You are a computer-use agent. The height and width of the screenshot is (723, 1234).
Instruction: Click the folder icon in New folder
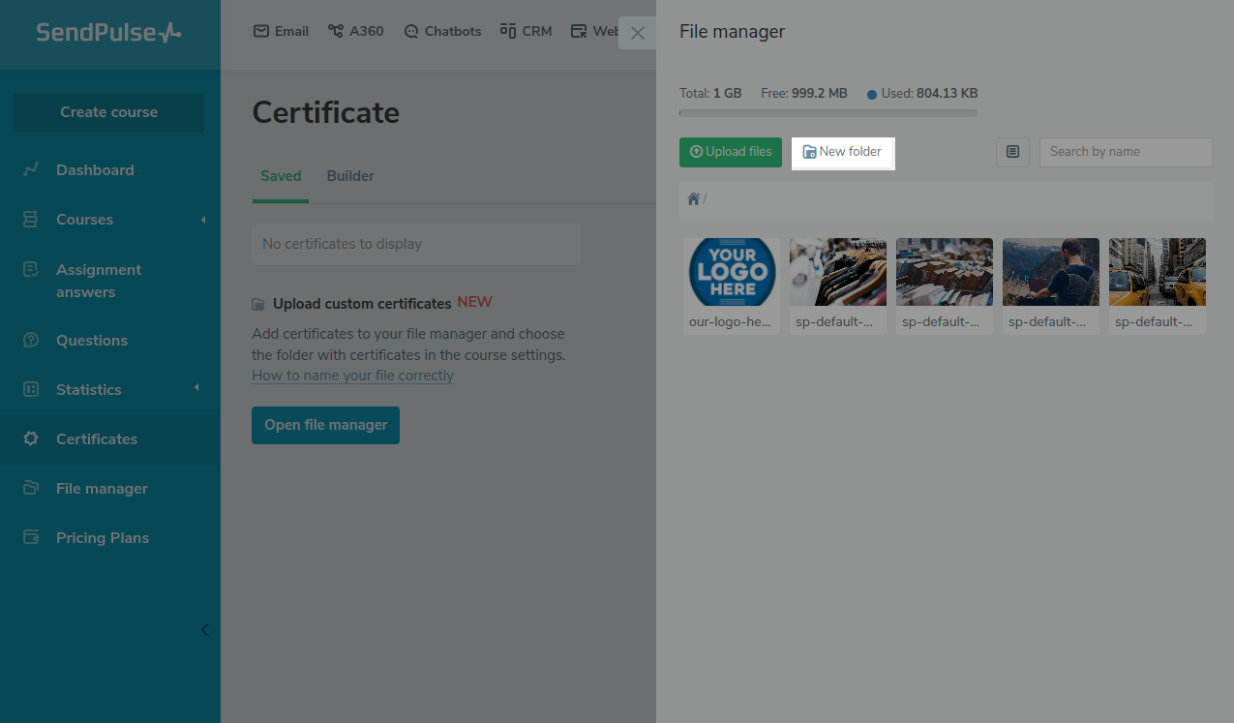point(809,152)
